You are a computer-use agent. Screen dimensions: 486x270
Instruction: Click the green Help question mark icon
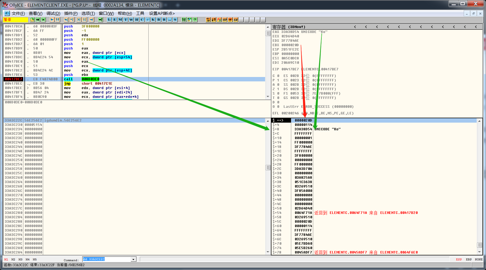[195, 20]
